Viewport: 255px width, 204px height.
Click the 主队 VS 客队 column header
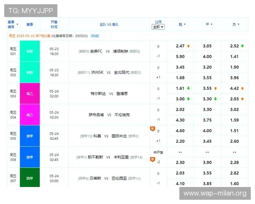109,25
